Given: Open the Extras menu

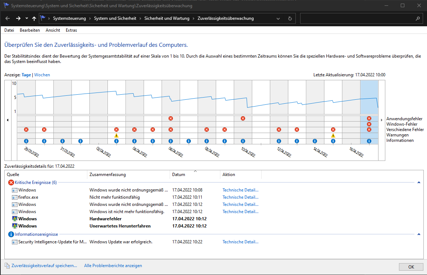Looking at the screenshot, I should coord(72,30).
